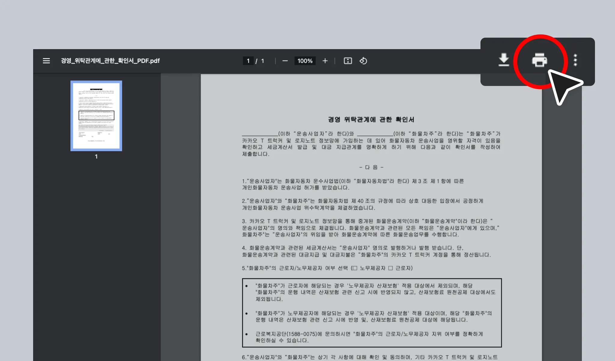
Task: Toggle the sidebar with hamburger menu icon
Action: click(46, 61)
